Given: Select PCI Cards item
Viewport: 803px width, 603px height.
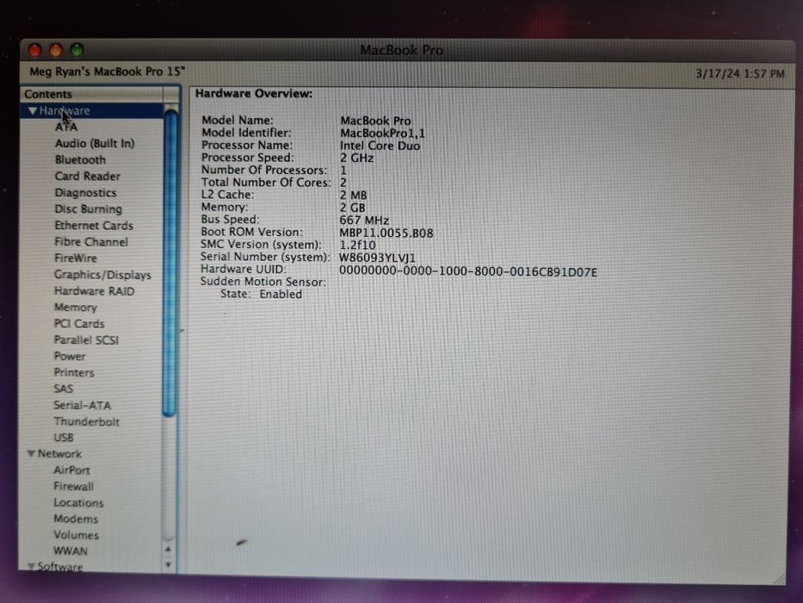Looking at the screenshot, I should pos(79,324).
